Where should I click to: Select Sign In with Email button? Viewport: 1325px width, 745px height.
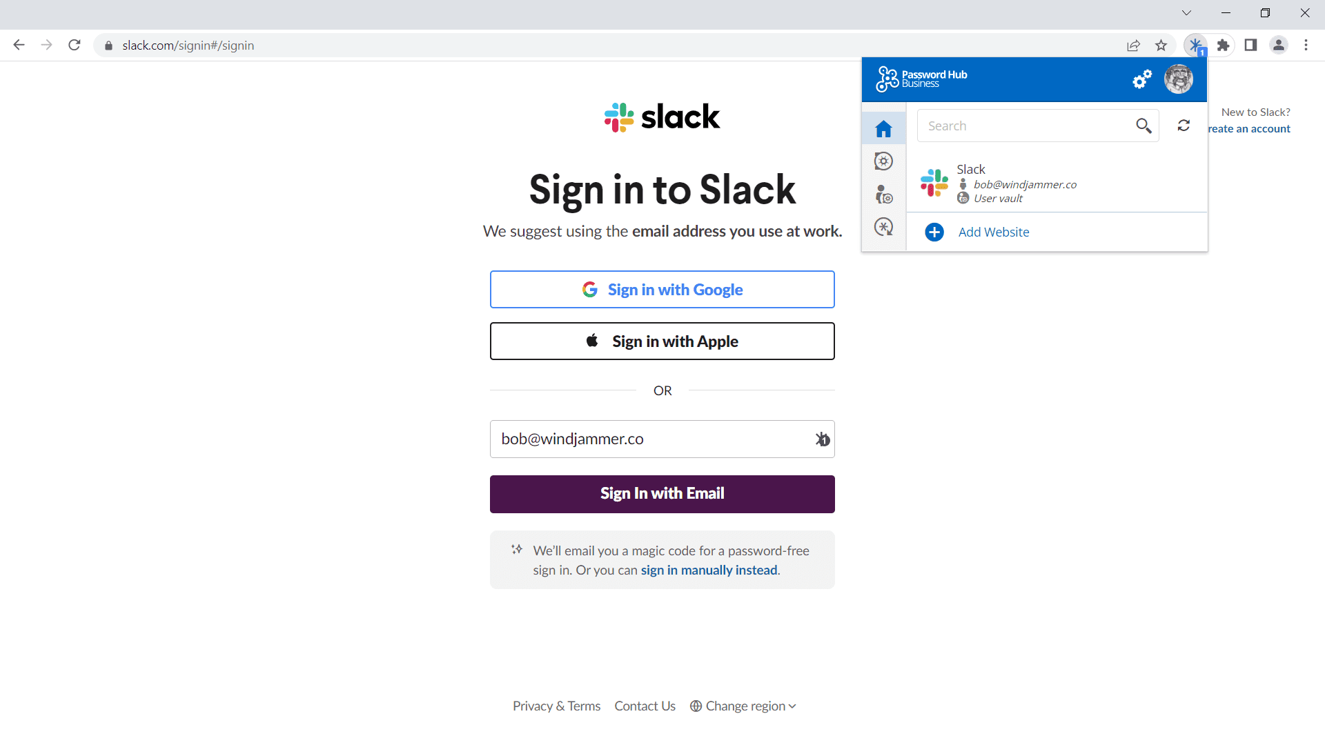(x=662, y=493)
